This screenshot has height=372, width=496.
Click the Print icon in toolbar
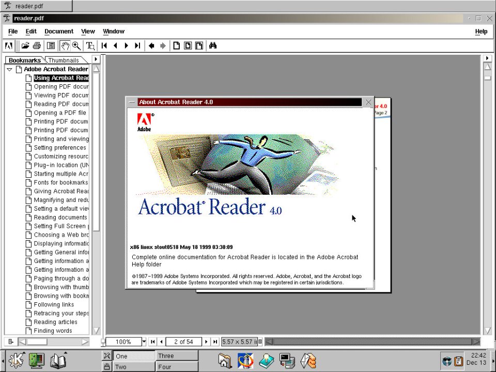pos(37,45)
